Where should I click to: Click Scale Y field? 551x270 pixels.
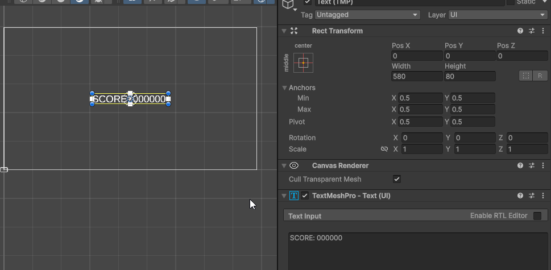click(x=475, y=149)
